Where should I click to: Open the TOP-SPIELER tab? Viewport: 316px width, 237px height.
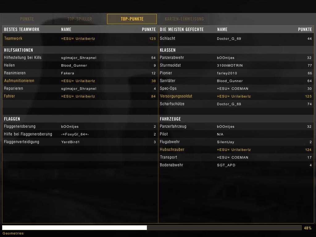pos(80,19)
